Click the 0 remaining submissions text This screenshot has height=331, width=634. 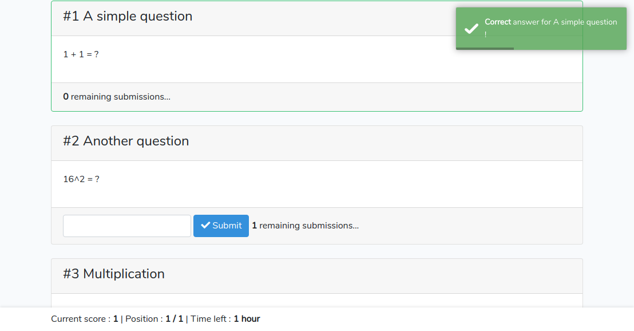coord(117,97)
